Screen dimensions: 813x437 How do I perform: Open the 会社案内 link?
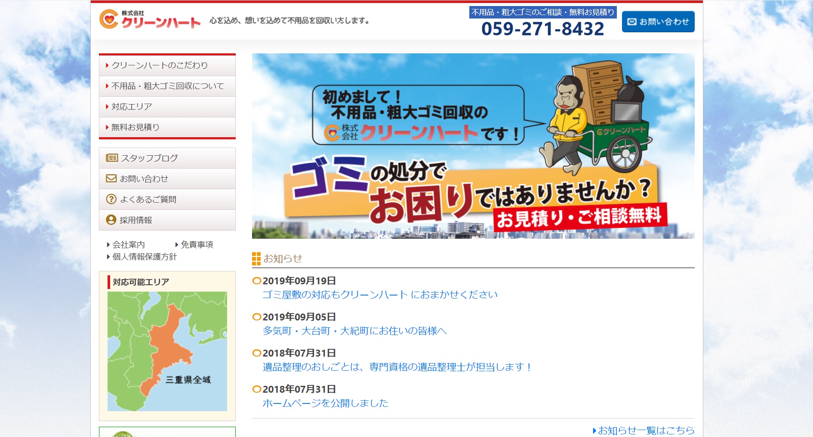[x=129, y=245]
